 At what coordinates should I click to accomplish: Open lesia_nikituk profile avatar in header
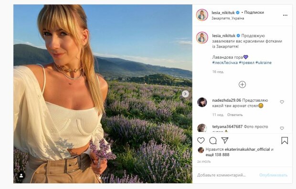(202, 15)
